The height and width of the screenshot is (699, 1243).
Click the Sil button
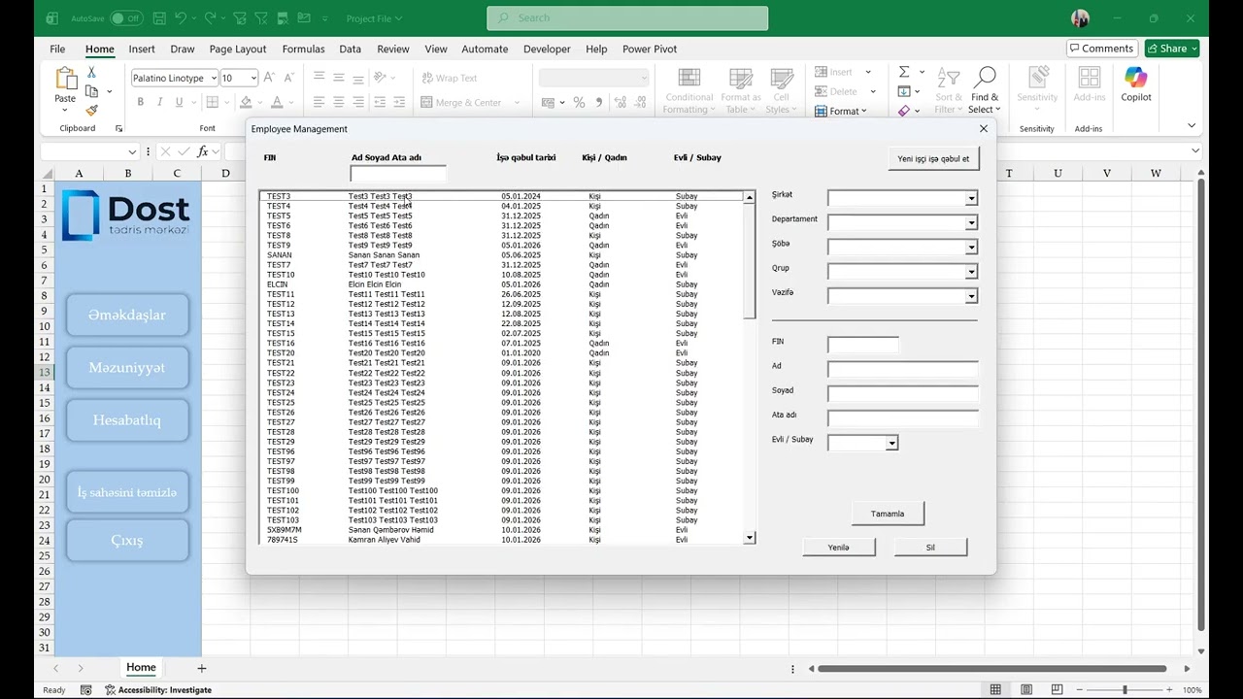(930, 548)
